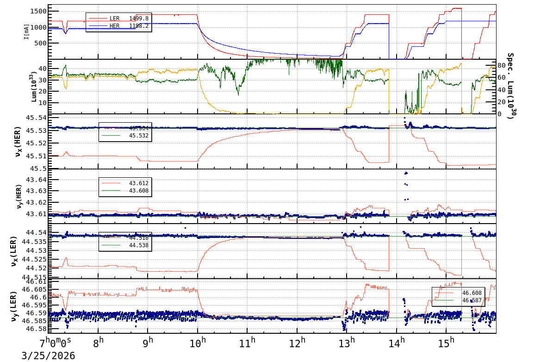This screenshot has width=534, height=362.
Task: Click the 10 tick on Lum axis
Action: coord(43,102)
